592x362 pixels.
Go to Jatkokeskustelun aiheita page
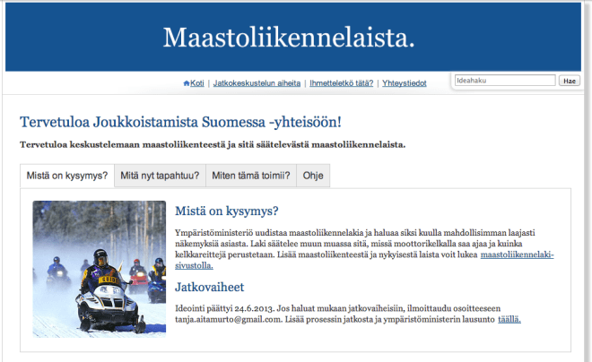[x=257, y=83]
